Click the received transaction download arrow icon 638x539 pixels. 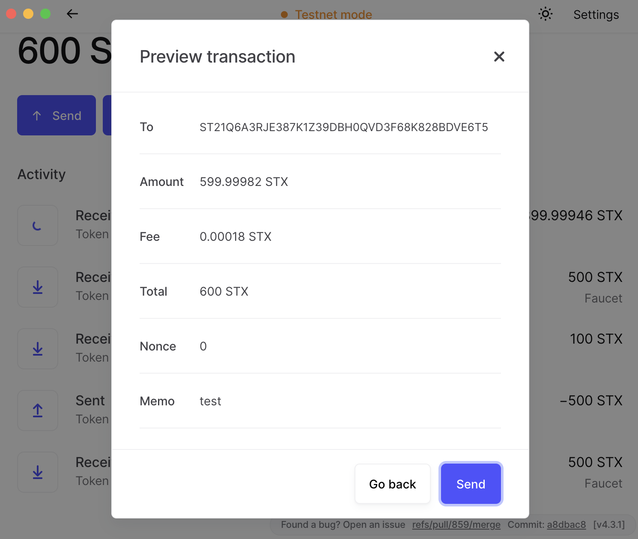38,287
